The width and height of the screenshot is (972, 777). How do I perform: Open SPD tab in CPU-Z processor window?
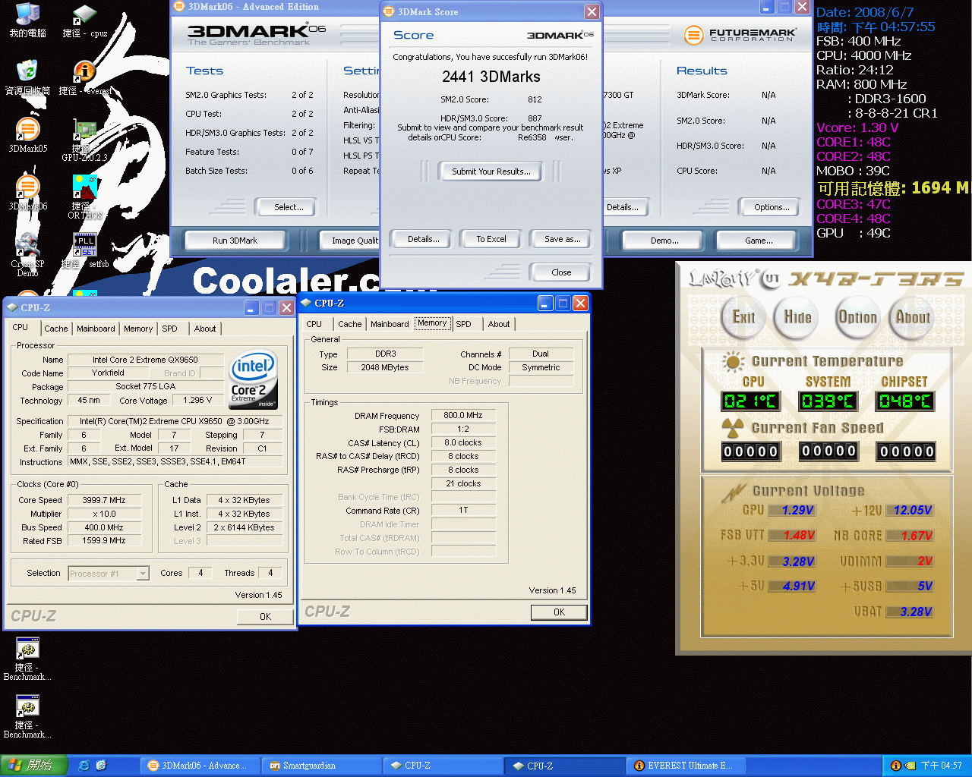coord(169,329)
